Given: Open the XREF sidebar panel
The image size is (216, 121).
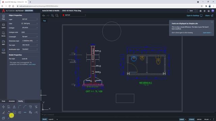Looking at the screenshot, I should pos(3,43).
